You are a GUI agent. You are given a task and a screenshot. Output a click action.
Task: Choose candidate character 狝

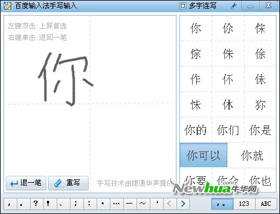(x=260, y=105)
